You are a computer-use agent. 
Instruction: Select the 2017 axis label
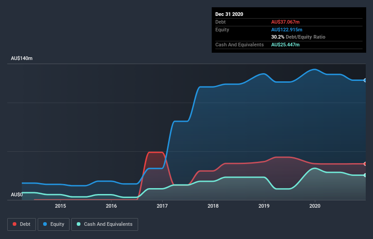(162, 206)
